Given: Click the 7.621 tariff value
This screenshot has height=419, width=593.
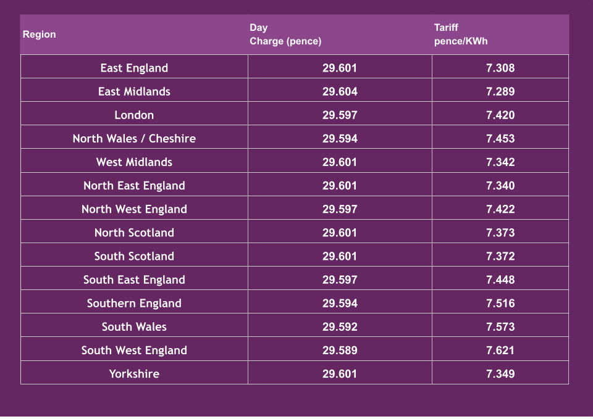Looking at the screenshot, I should coord(500,350).
